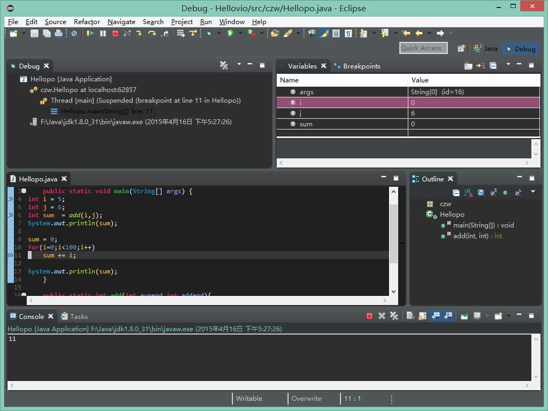
Task: Open External Tools dropdown arrow
Action: click(x=261, y=33)
